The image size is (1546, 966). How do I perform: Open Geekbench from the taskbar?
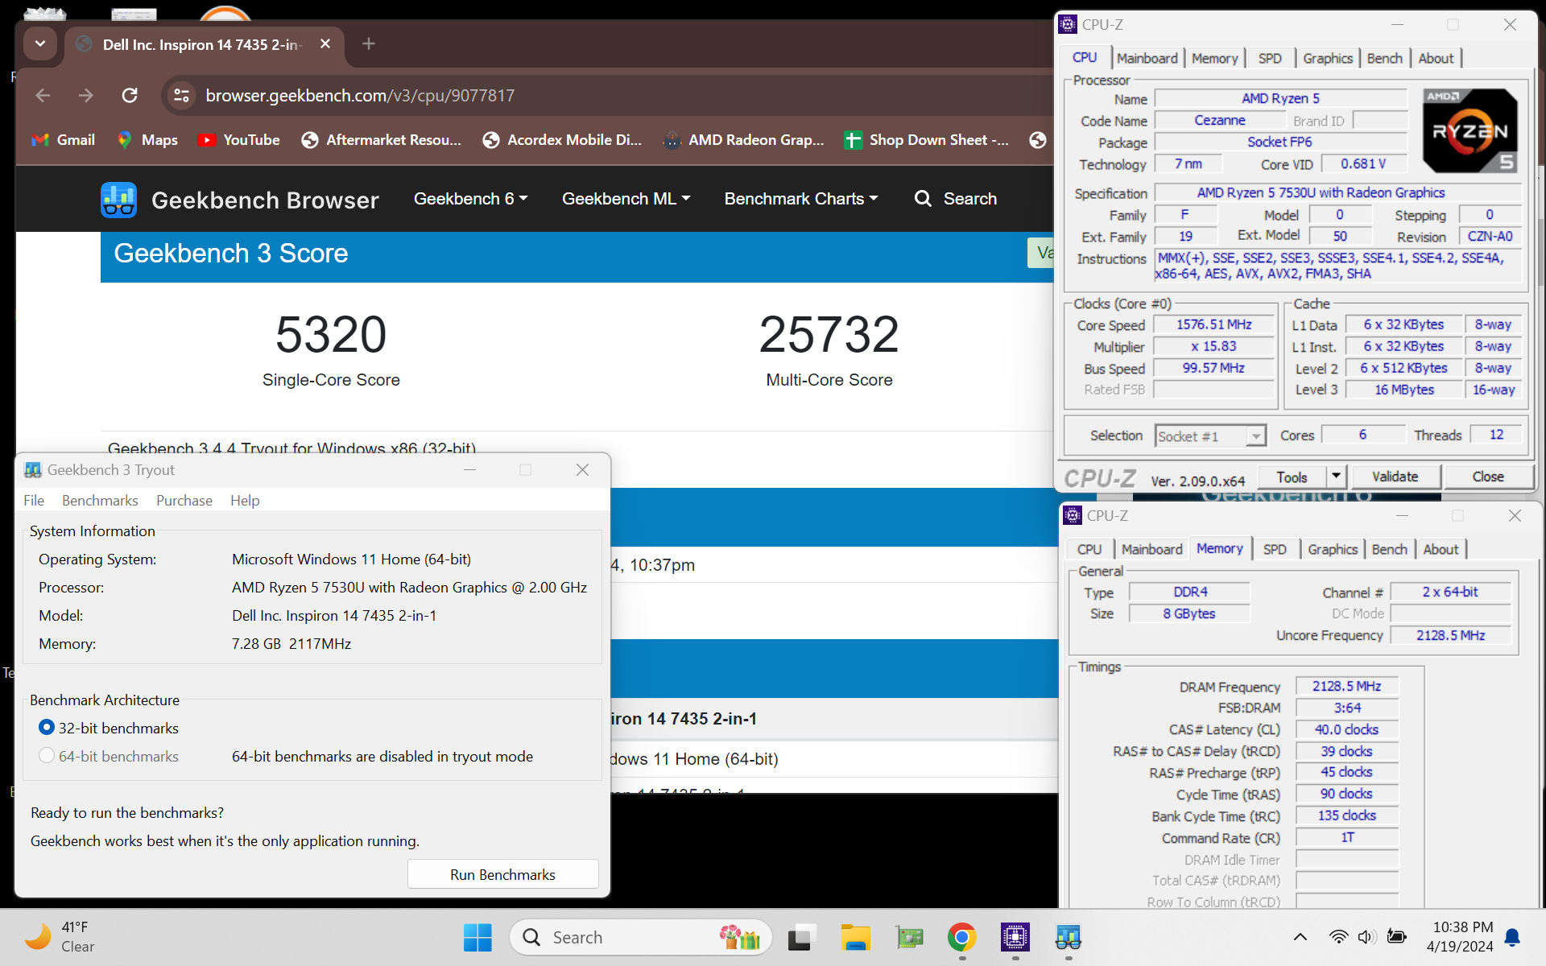pyautogui.click(x=1068, y=937)
